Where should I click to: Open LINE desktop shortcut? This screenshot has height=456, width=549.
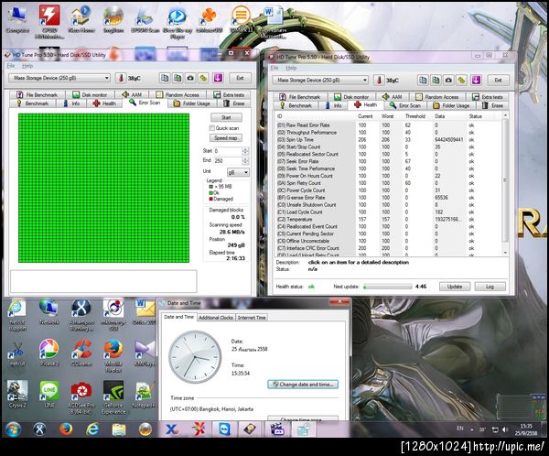(49, 395)
